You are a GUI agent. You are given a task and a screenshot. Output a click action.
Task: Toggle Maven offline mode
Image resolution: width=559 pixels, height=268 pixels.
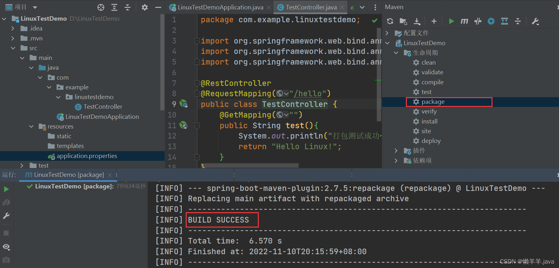click(x=478, y=21)
